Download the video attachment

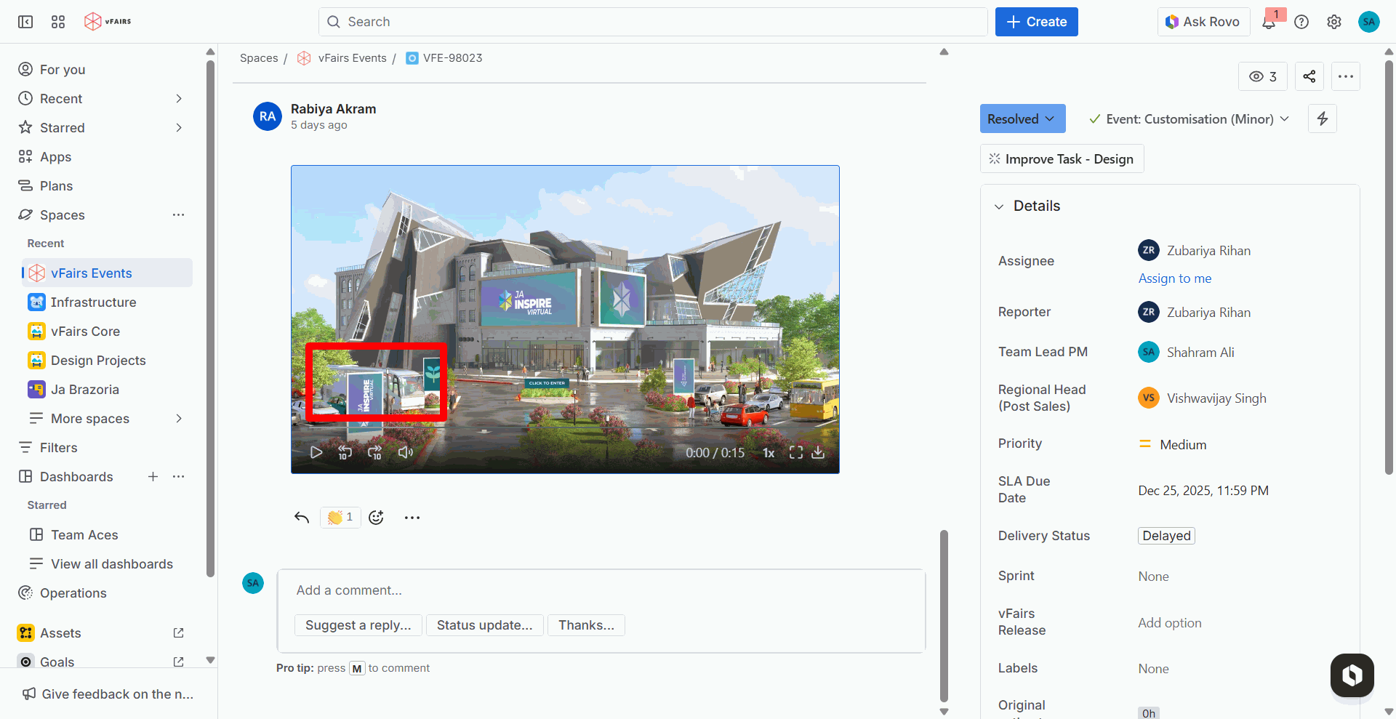pos(818,452)
